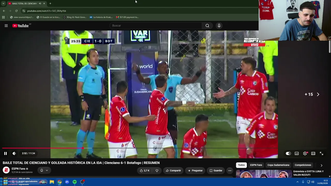331x186 pixels.
Task: Turn on subtitles in the video player
Action: point(297,153)
